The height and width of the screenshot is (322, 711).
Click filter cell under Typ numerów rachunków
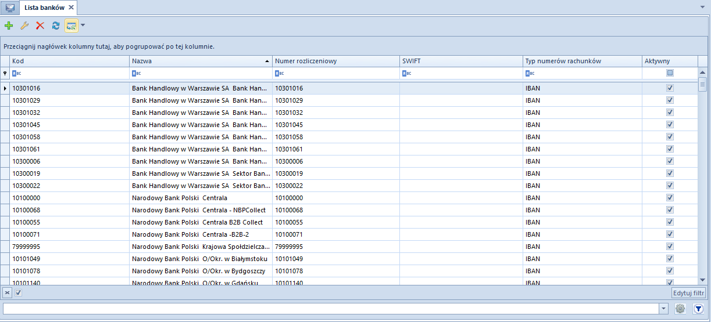click(583, 73)
